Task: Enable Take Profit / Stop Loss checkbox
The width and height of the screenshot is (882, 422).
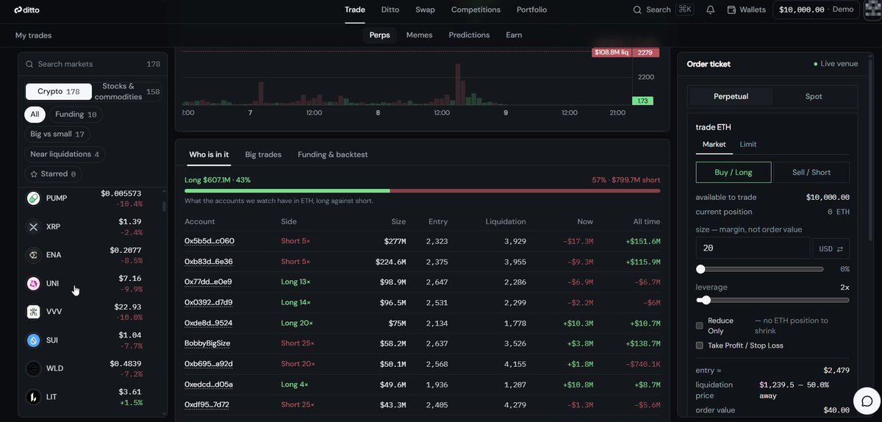Action: tap(700, 346)
